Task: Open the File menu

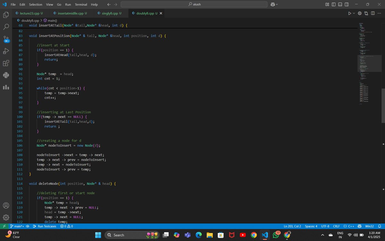Action: [13, 4]
